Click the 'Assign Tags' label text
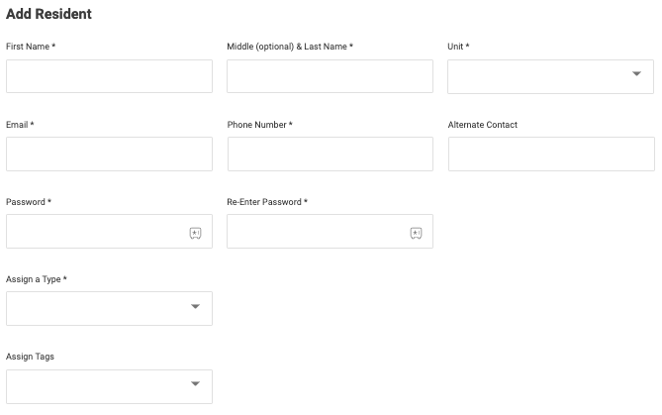Image resolution: width=662 pixels, height=415 pixels. (x=30, y=357)
